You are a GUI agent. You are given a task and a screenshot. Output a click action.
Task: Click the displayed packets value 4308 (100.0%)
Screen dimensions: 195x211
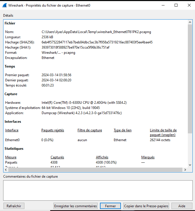106,162
